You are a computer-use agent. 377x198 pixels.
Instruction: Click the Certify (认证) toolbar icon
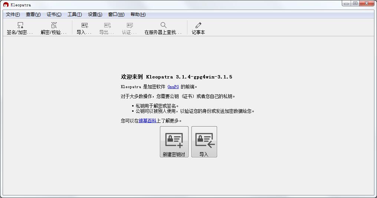click(130, 25)
